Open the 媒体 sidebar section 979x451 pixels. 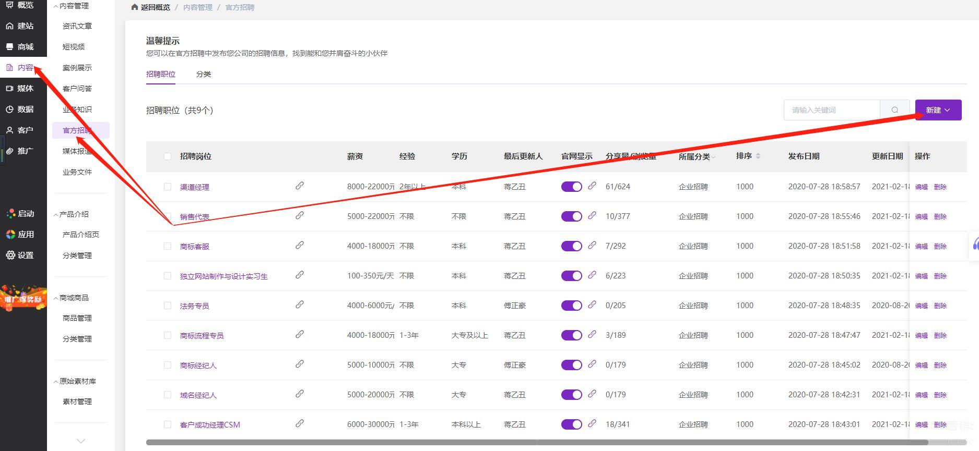[x=20, y=89]
